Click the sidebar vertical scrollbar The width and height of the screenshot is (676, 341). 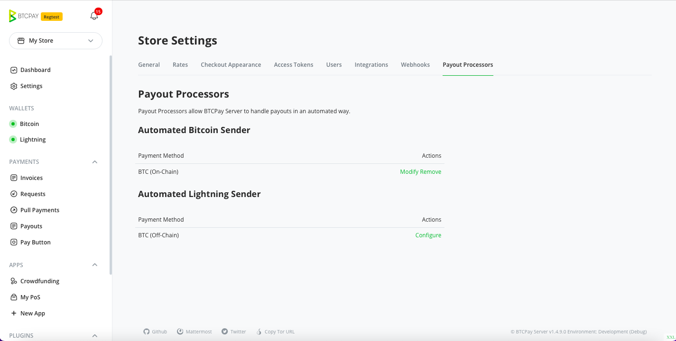click(111, 165)
